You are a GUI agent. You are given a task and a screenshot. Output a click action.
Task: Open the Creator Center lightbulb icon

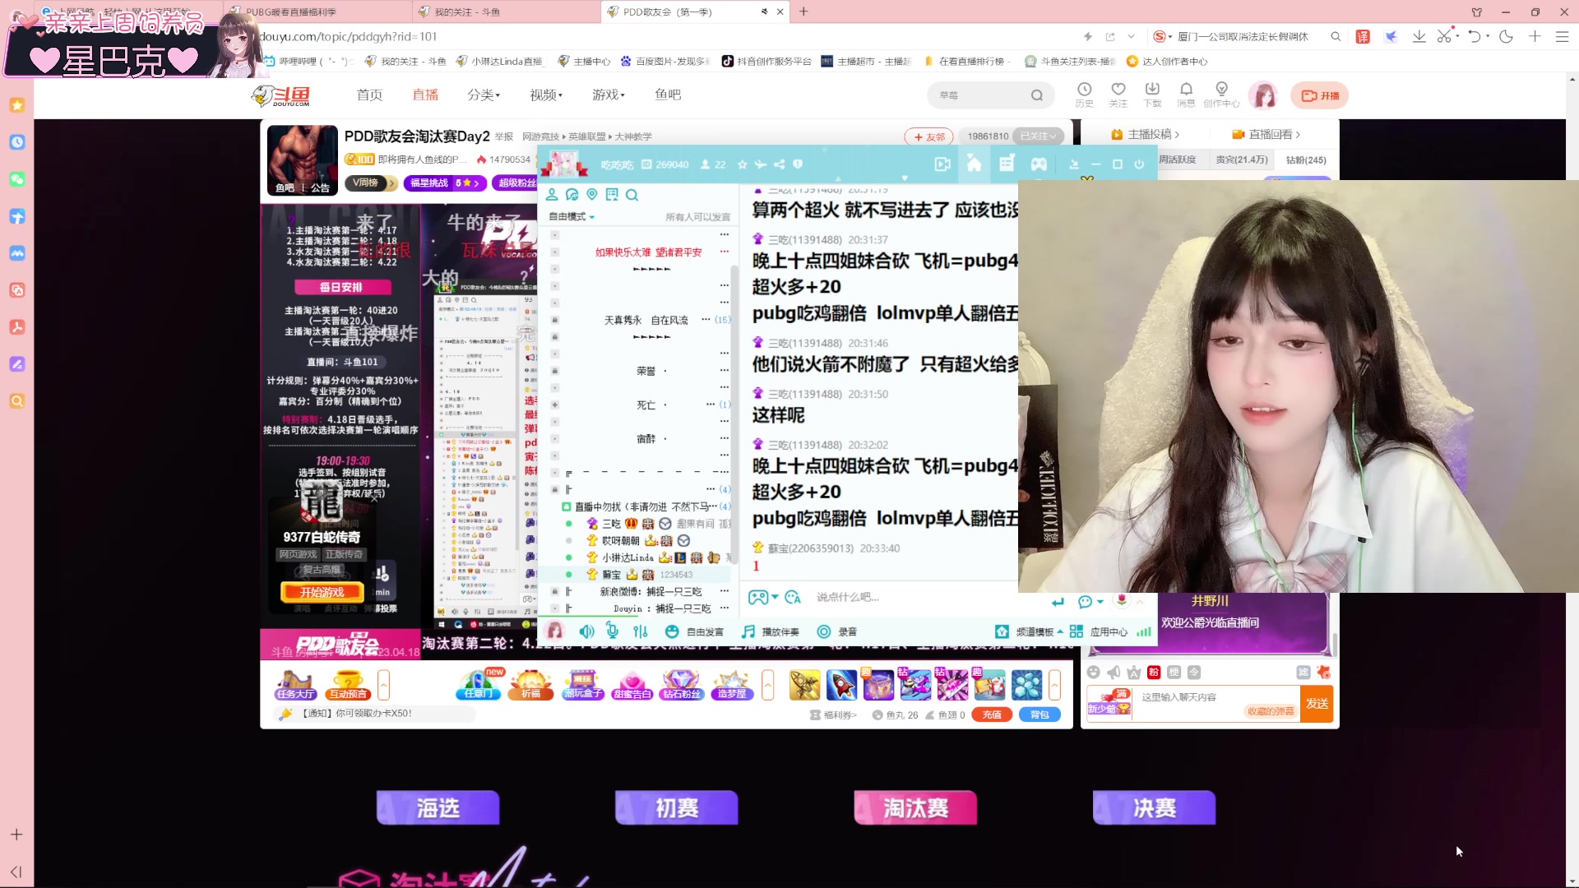1221,94
